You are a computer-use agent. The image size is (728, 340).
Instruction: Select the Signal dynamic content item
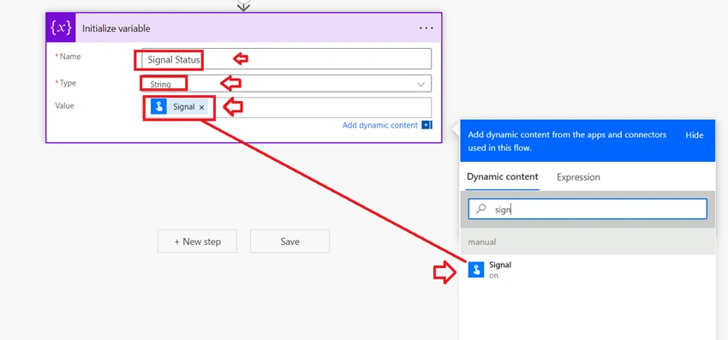[588, 270]
